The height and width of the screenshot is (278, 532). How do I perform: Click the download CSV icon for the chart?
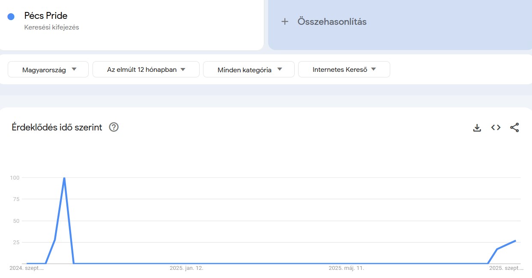tap(477, 127)
